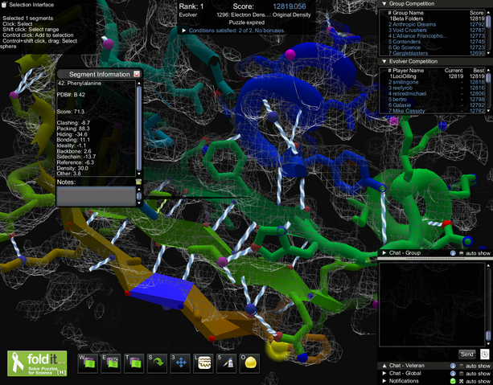493x385 pixels.
Task: Click the chat resize divider bar
Action: (435, 259)
